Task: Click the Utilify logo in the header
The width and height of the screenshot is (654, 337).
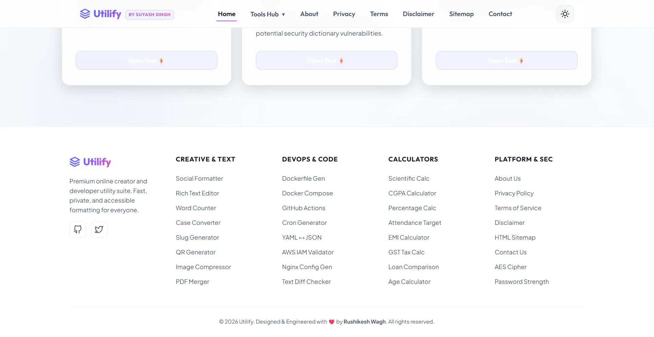Action: click(x=100, y=14)
